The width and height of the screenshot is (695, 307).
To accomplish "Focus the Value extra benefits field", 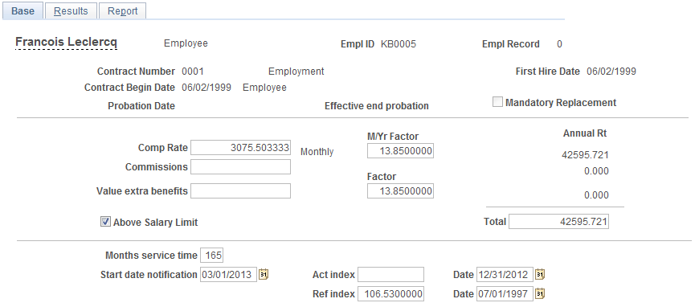I will point(241,190).
